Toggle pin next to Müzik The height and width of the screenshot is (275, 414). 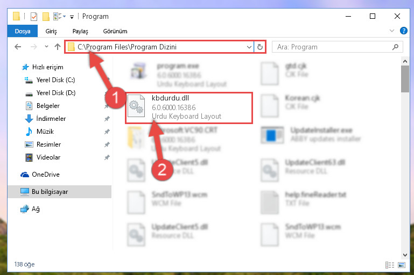107,132
